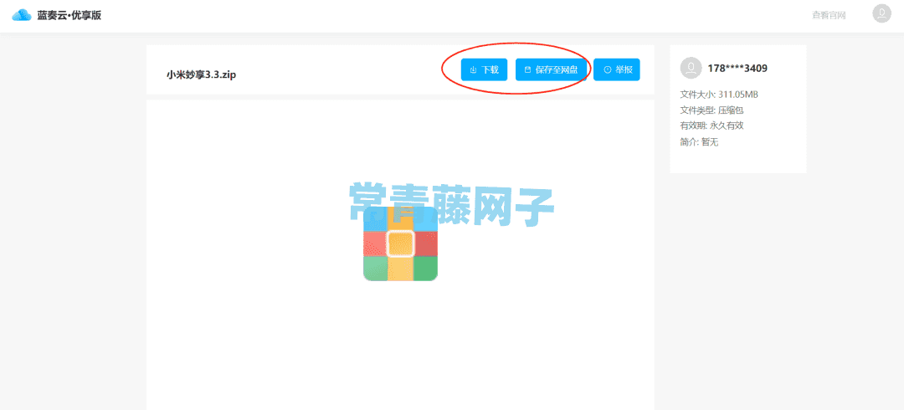Open the 查看官网 link
Image resolution: width=904 pixels, height=410 pixels.
tap(829, 16)
